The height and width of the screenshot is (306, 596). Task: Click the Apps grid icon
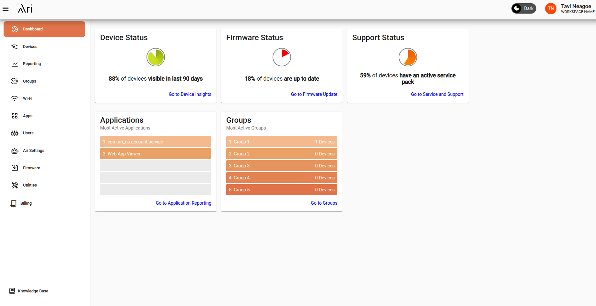point(15,116)
